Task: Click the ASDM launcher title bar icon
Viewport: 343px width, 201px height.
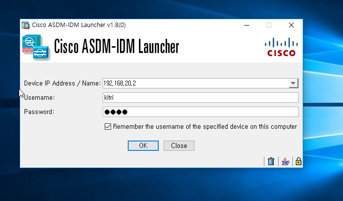Action: coord(26,25)
